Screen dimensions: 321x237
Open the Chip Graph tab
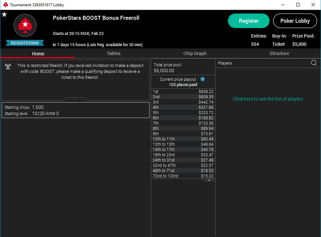coord(195,54)
